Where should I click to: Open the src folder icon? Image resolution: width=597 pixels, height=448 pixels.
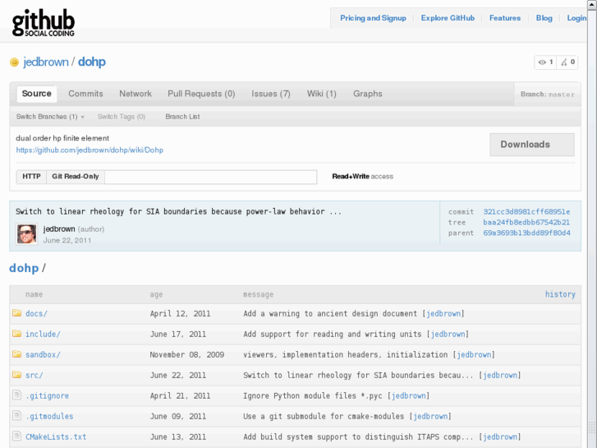tap(16, 375)
